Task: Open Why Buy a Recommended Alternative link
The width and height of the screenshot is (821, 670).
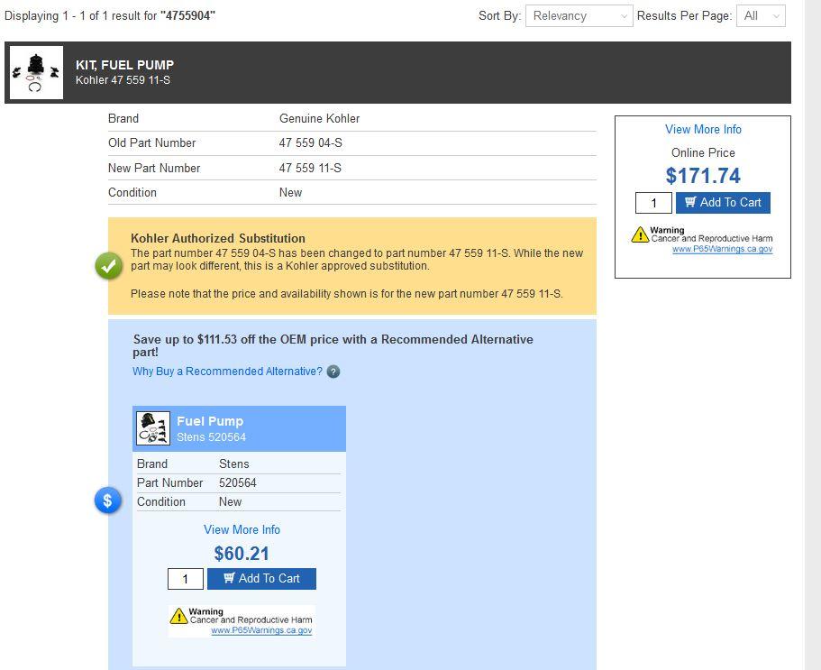Action: coord(228,372)
